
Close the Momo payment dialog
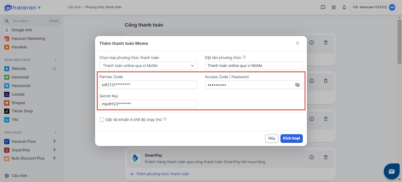click(x=298, y=43)
